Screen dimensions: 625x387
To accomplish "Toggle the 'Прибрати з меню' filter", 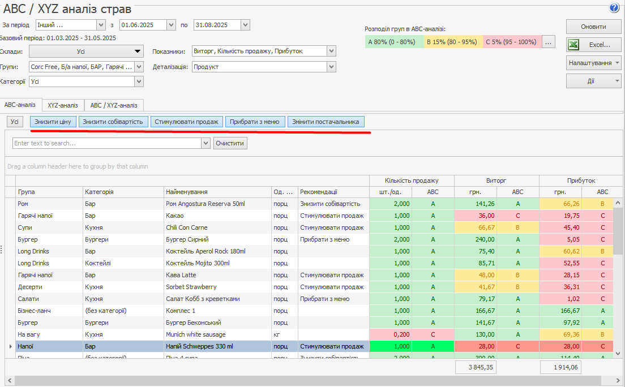I will (254, 122).
